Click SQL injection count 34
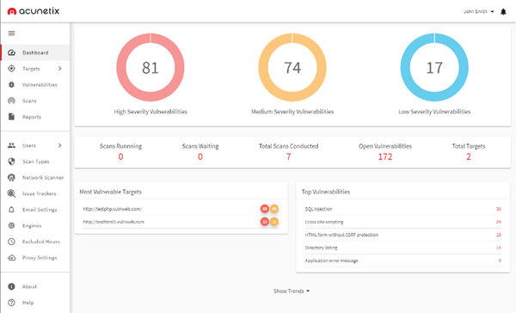Viewport: 516px width, 313px height. [499, 209]
